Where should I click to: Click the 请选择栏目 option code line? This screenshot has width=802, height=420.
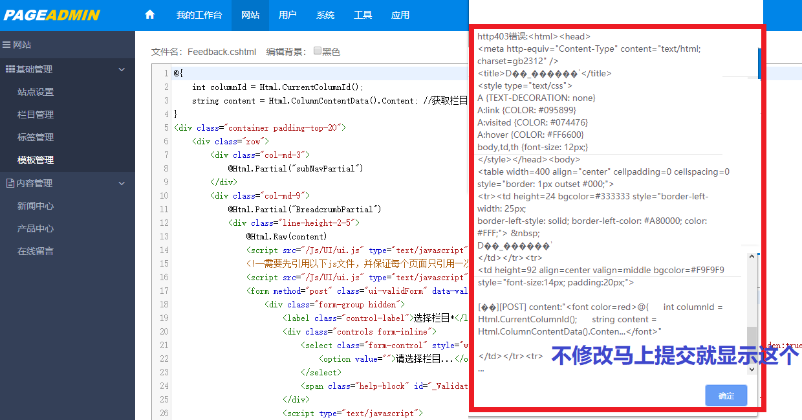coord(393,359)
